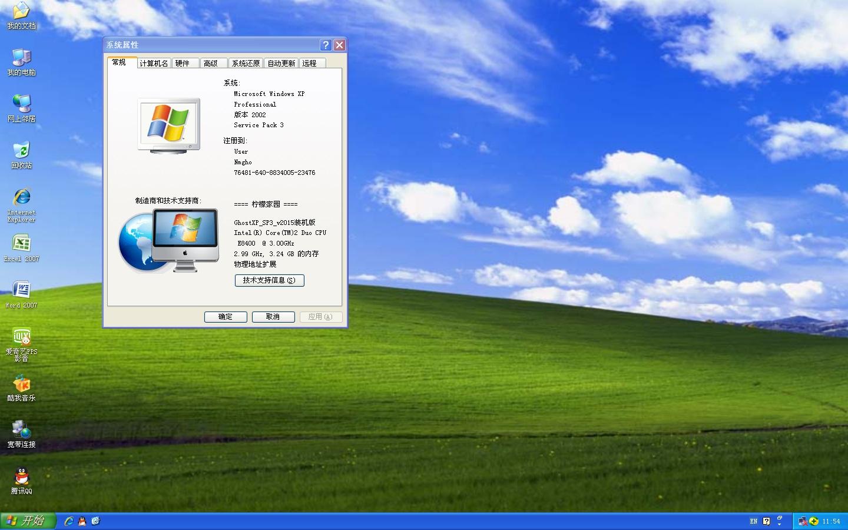Click the '系统:' label
Viewport: 848px width, 530px height.
[x=232, y=83]
